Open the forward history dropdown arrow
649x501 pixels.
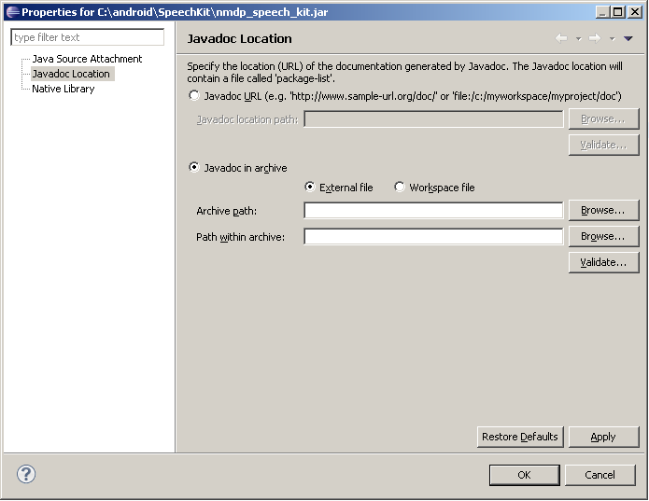613,39
